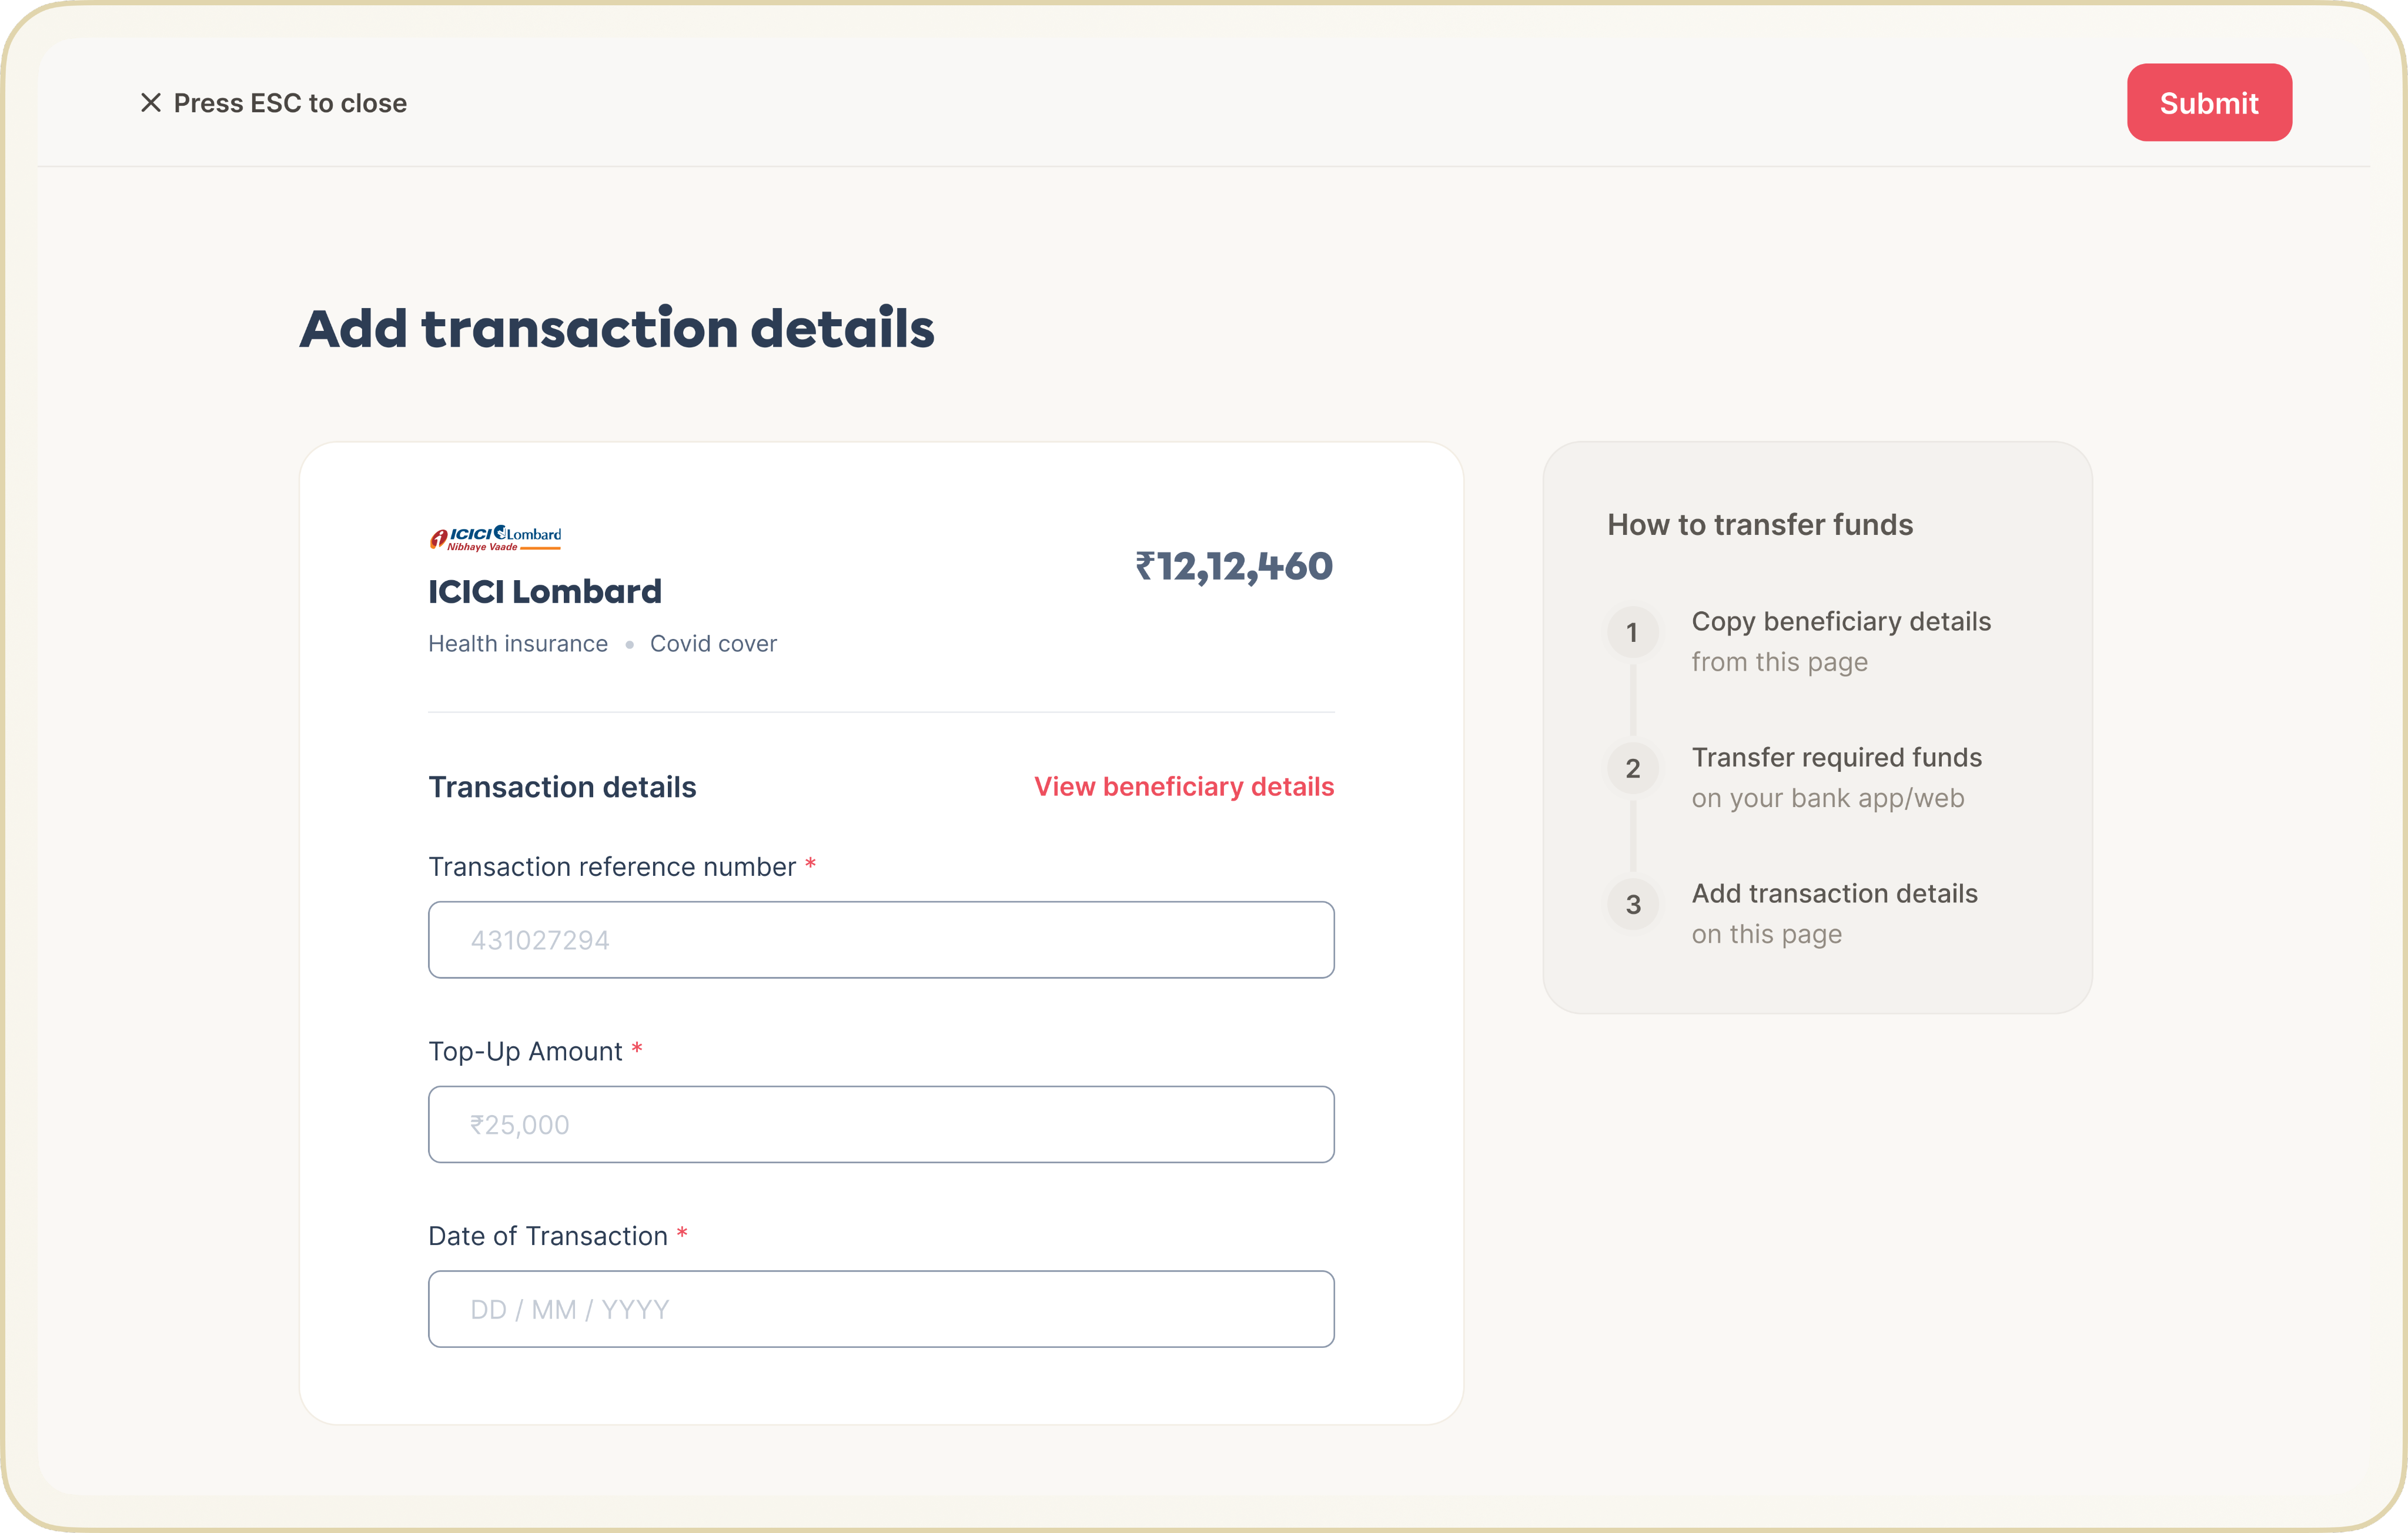This screenshot has width=2408, height=1533.
Task: Click the X close icon
Action: pos(151,103)
